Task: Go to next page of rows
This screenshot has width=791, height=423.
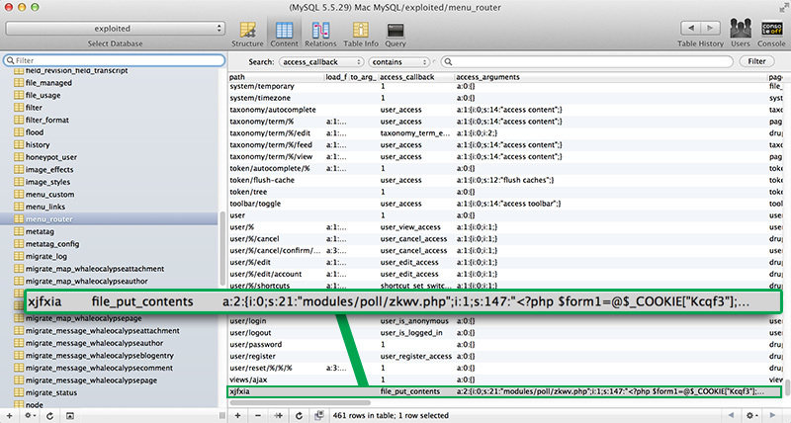Action: point(772,416)
